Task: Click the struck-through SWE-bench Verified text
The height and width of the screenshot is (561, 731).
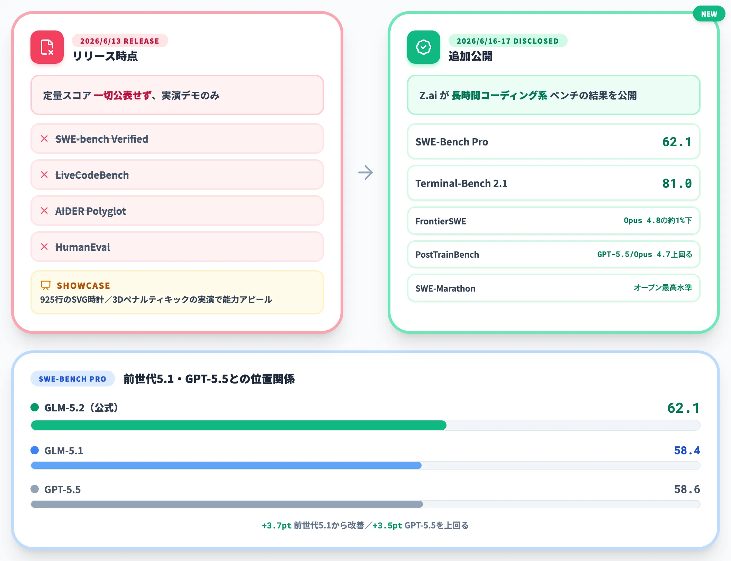Action: (x=102, y=139)
